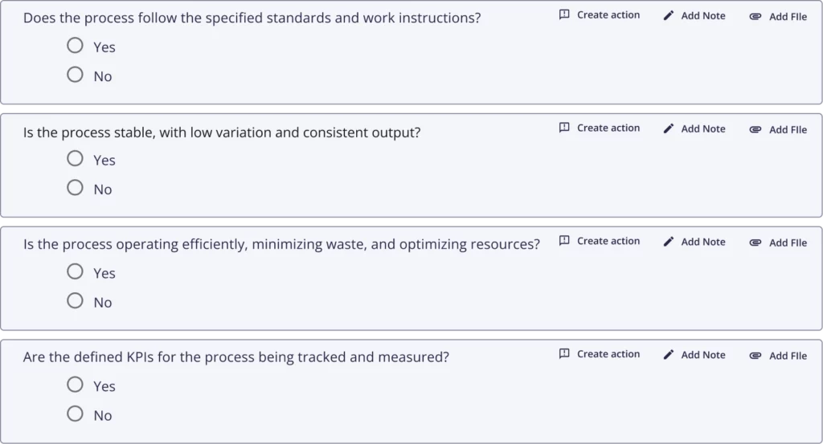Select No for operating efficiently question
823x444 pixels.
[x=75, y=301]
